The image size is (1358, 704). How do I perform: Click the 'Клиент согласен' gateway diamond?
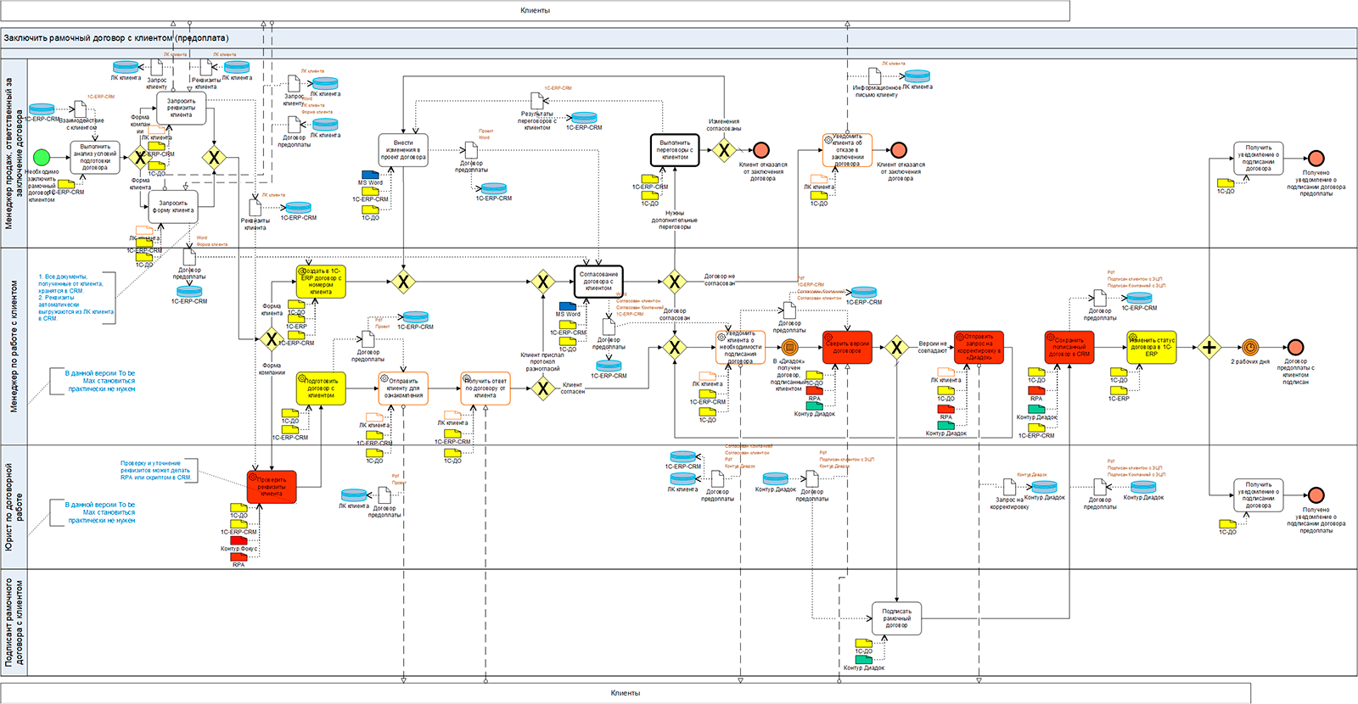[x=542, y=388]
